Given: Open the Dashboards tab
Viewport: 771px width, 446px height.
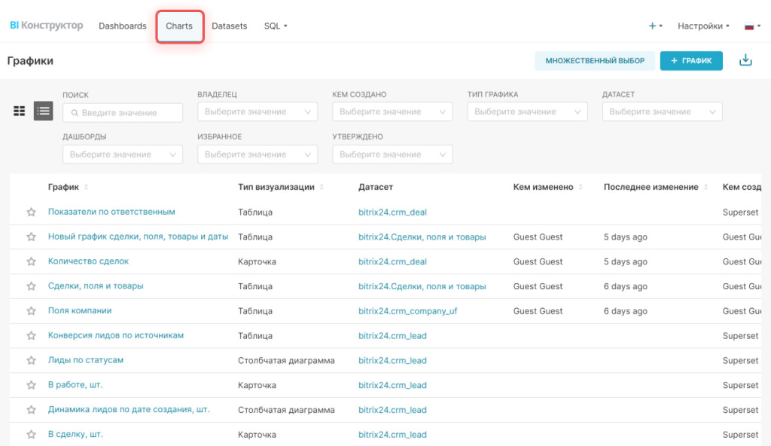Looking at the screenshot, I should pos(123,26).
